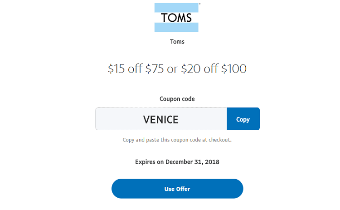
Task: Click the upper blue stripe of TOMS logo
Action: (x=176, y=7)
